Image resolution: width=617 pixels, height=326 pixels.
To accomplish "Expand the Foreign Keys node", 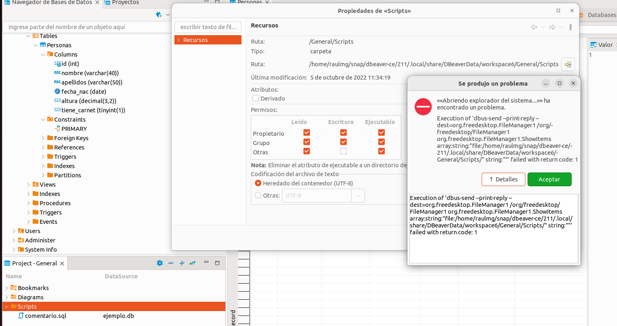I will 43,138.
